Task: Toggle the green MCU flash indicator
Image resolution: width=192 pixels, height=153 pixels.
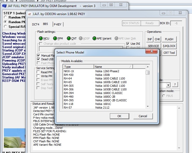Action: click(x=41, y=38)
